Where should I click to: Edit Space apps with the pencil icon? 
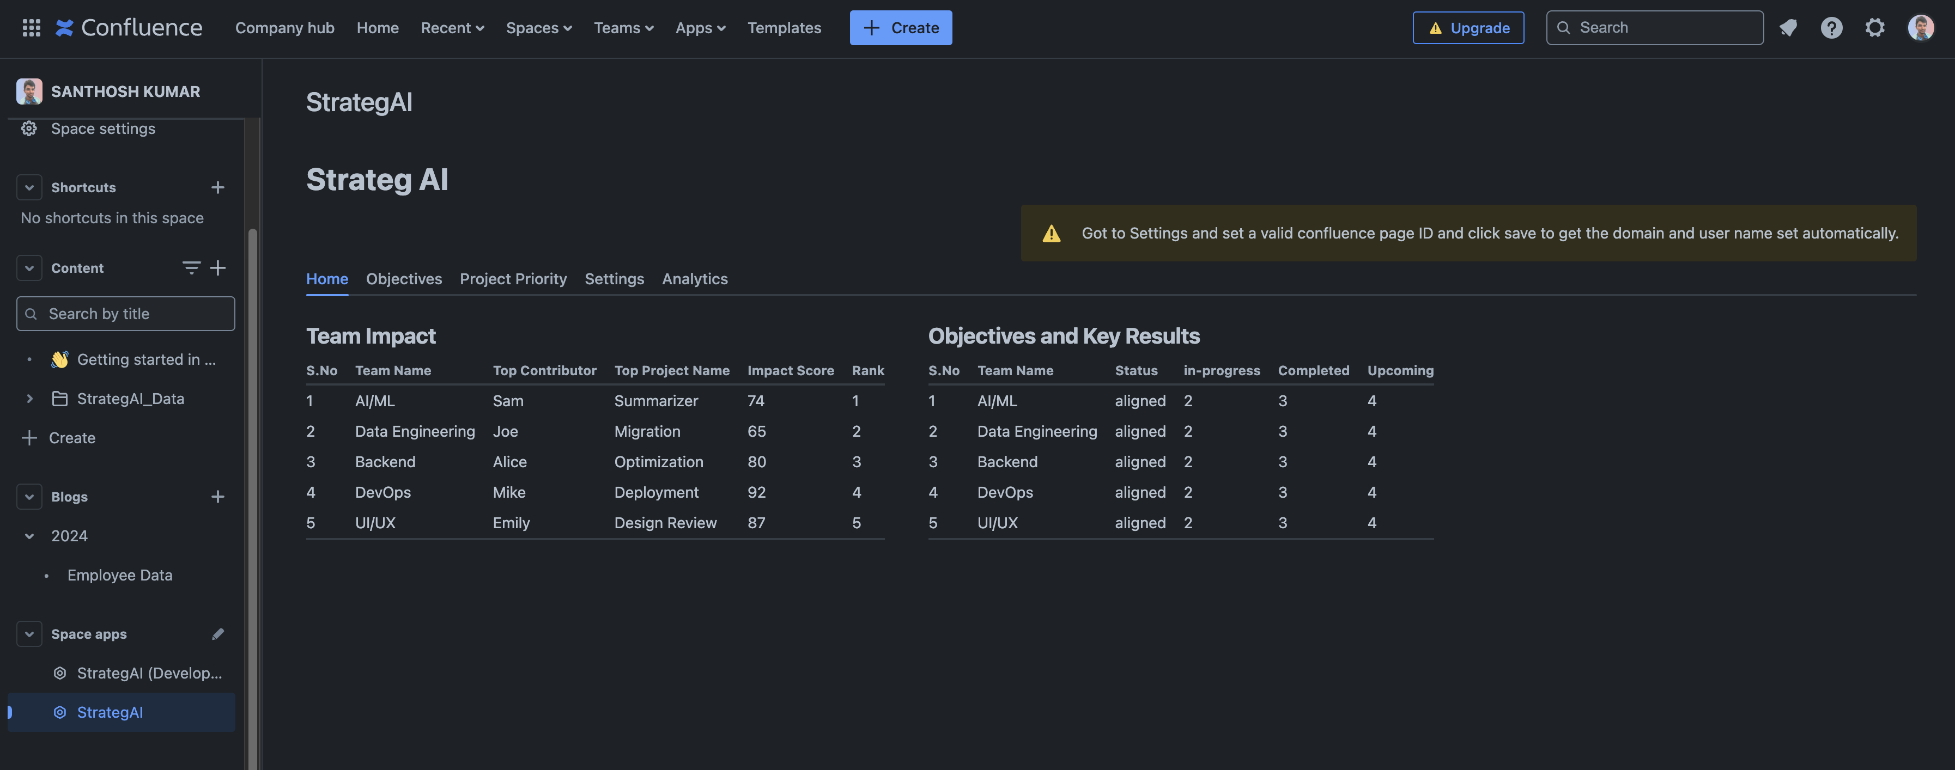(218, 634)
